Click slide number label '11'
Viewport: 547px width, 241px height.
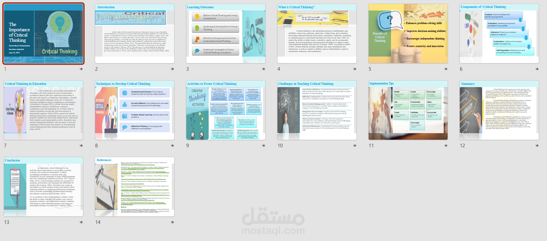(x=371, y=146)
